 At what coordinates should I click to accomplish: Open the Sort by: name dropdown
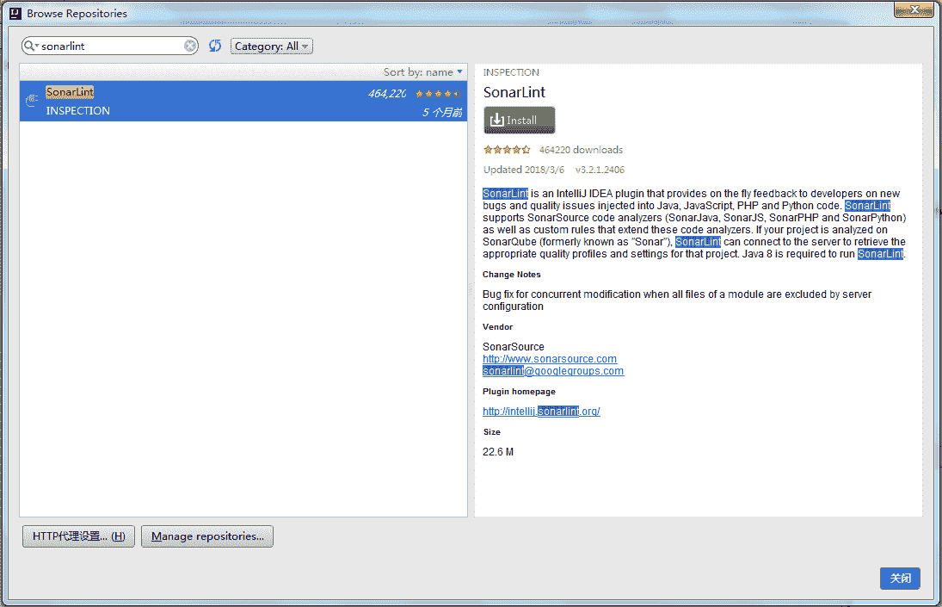click(x=423, y=72)
